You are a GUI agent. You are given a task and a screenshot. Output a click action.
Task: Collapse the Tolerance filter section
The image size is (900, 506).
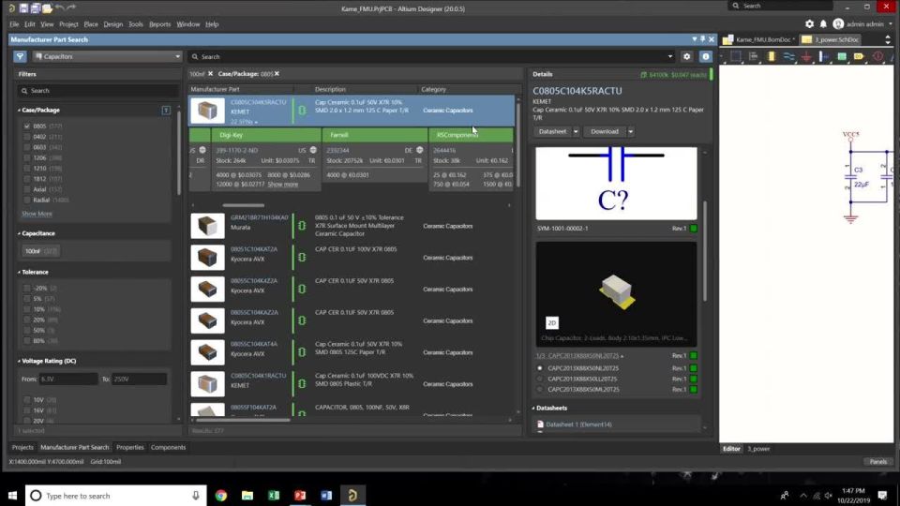point(19,273)
